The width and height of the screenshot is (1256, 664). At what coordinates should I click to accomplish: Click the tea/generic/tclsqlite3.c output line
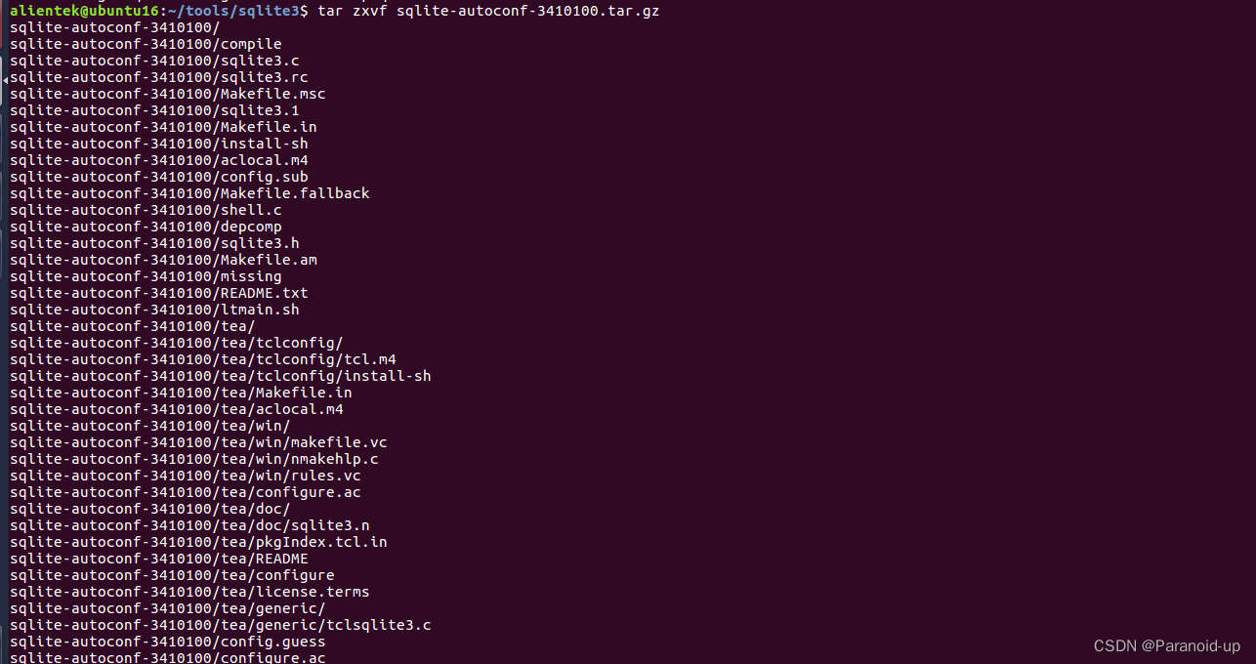point(221,625)
